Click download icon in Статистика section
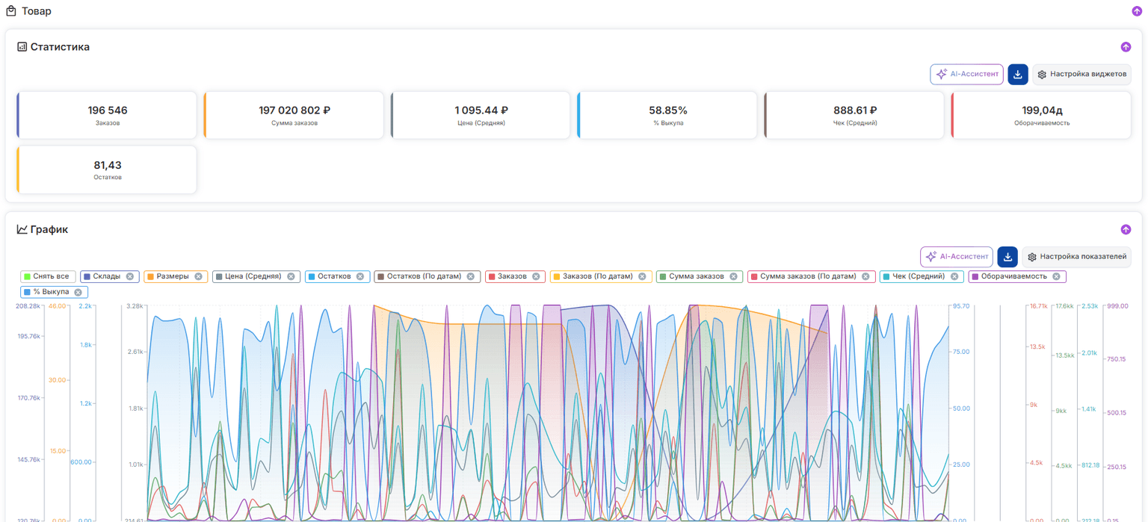Screen dimensions: 1148x522 coord(1018,75)
